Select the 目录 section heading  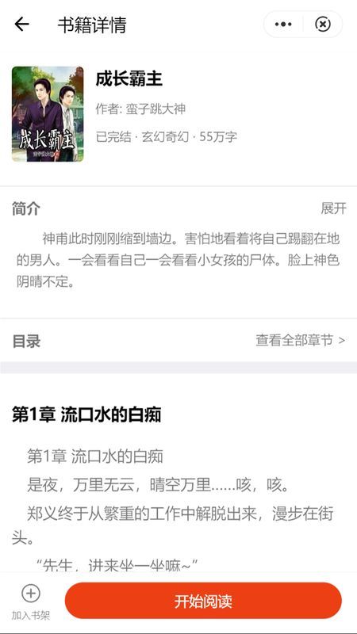pos(26,342)
